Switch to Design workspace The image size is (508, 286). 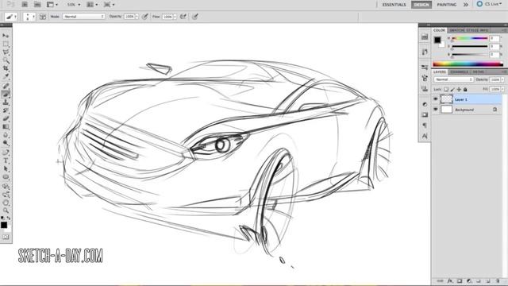coord(421,5)
